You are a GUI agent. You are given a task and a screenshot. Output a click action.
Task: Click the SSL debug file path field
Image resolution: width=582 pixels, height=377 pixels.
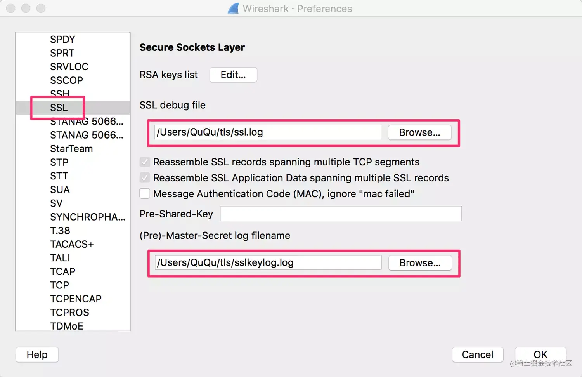267,132
